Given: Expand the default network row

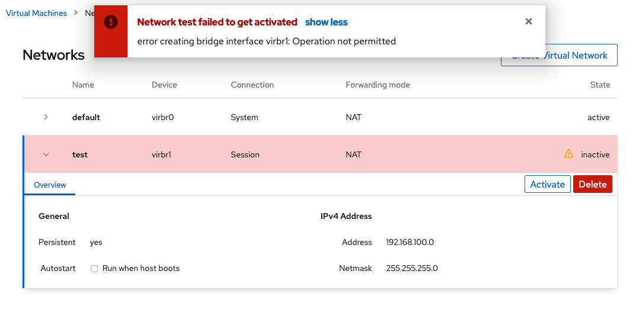Looking at the screenshot, I should coord(46,117).
